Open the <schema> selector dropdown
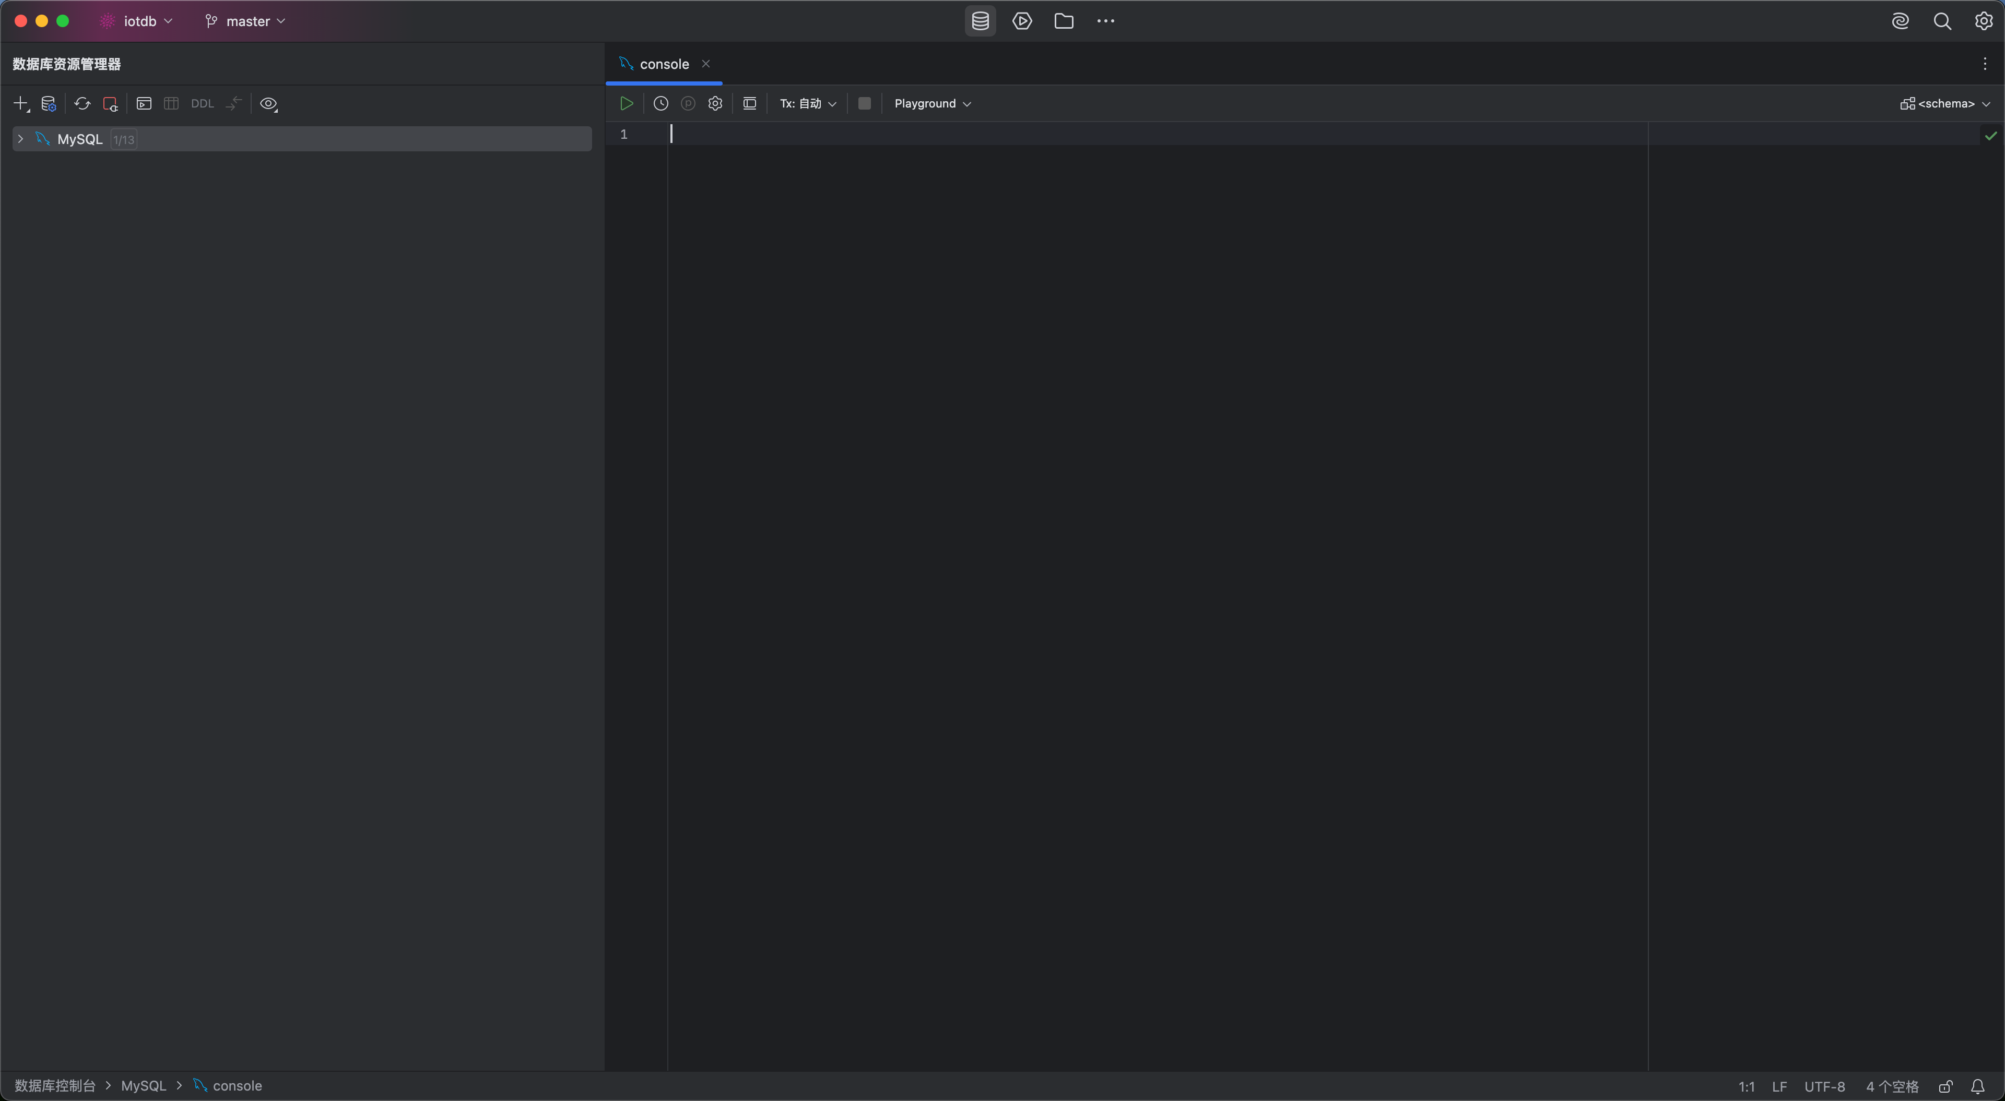This screenshot has height=1101, width=2005. [x=1945, y=103]
